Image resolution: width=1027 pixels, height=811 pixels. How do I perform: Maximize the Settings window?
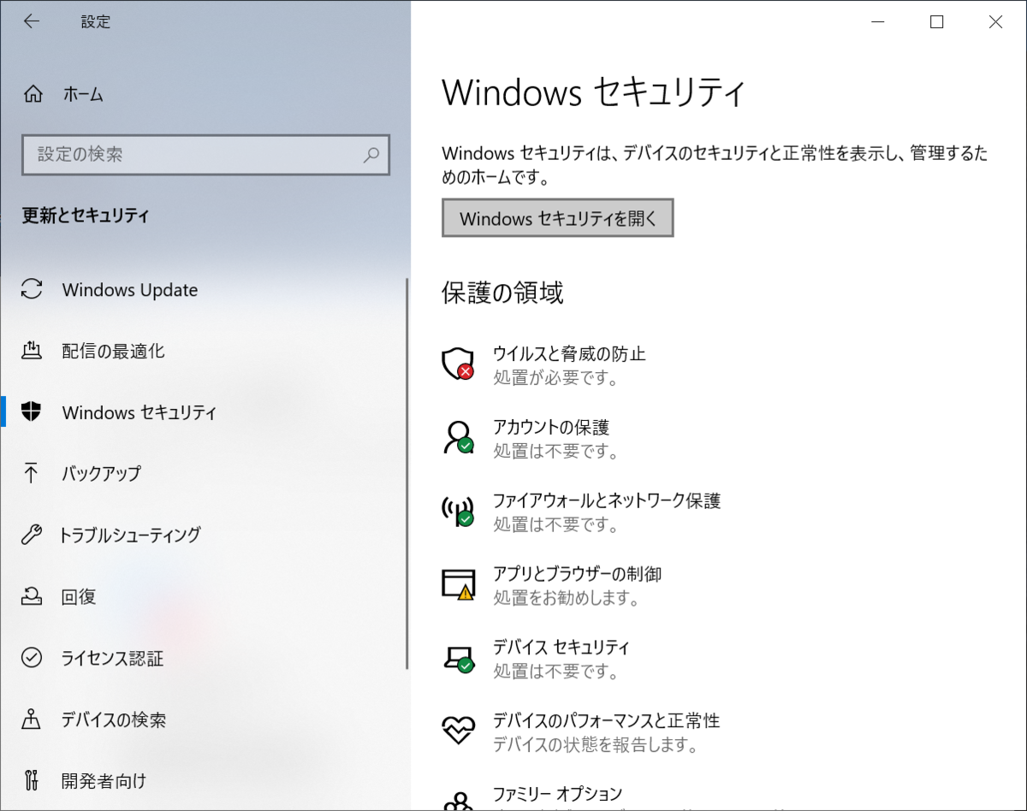point(936,22)
